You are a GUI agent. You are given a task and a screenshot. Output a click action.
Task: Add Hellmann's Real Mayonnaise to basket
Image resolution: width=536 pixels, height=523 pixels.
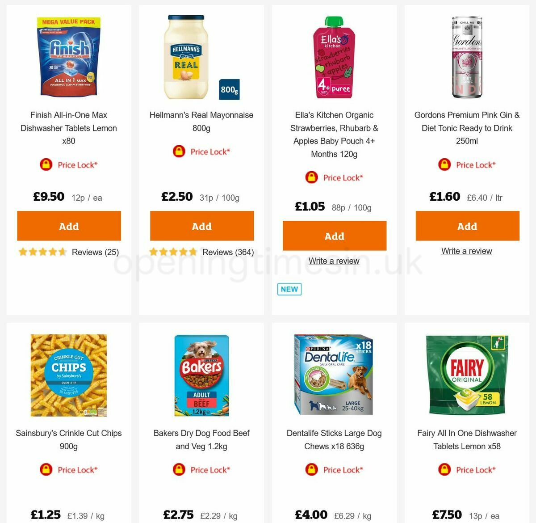(x=201, y=226)
